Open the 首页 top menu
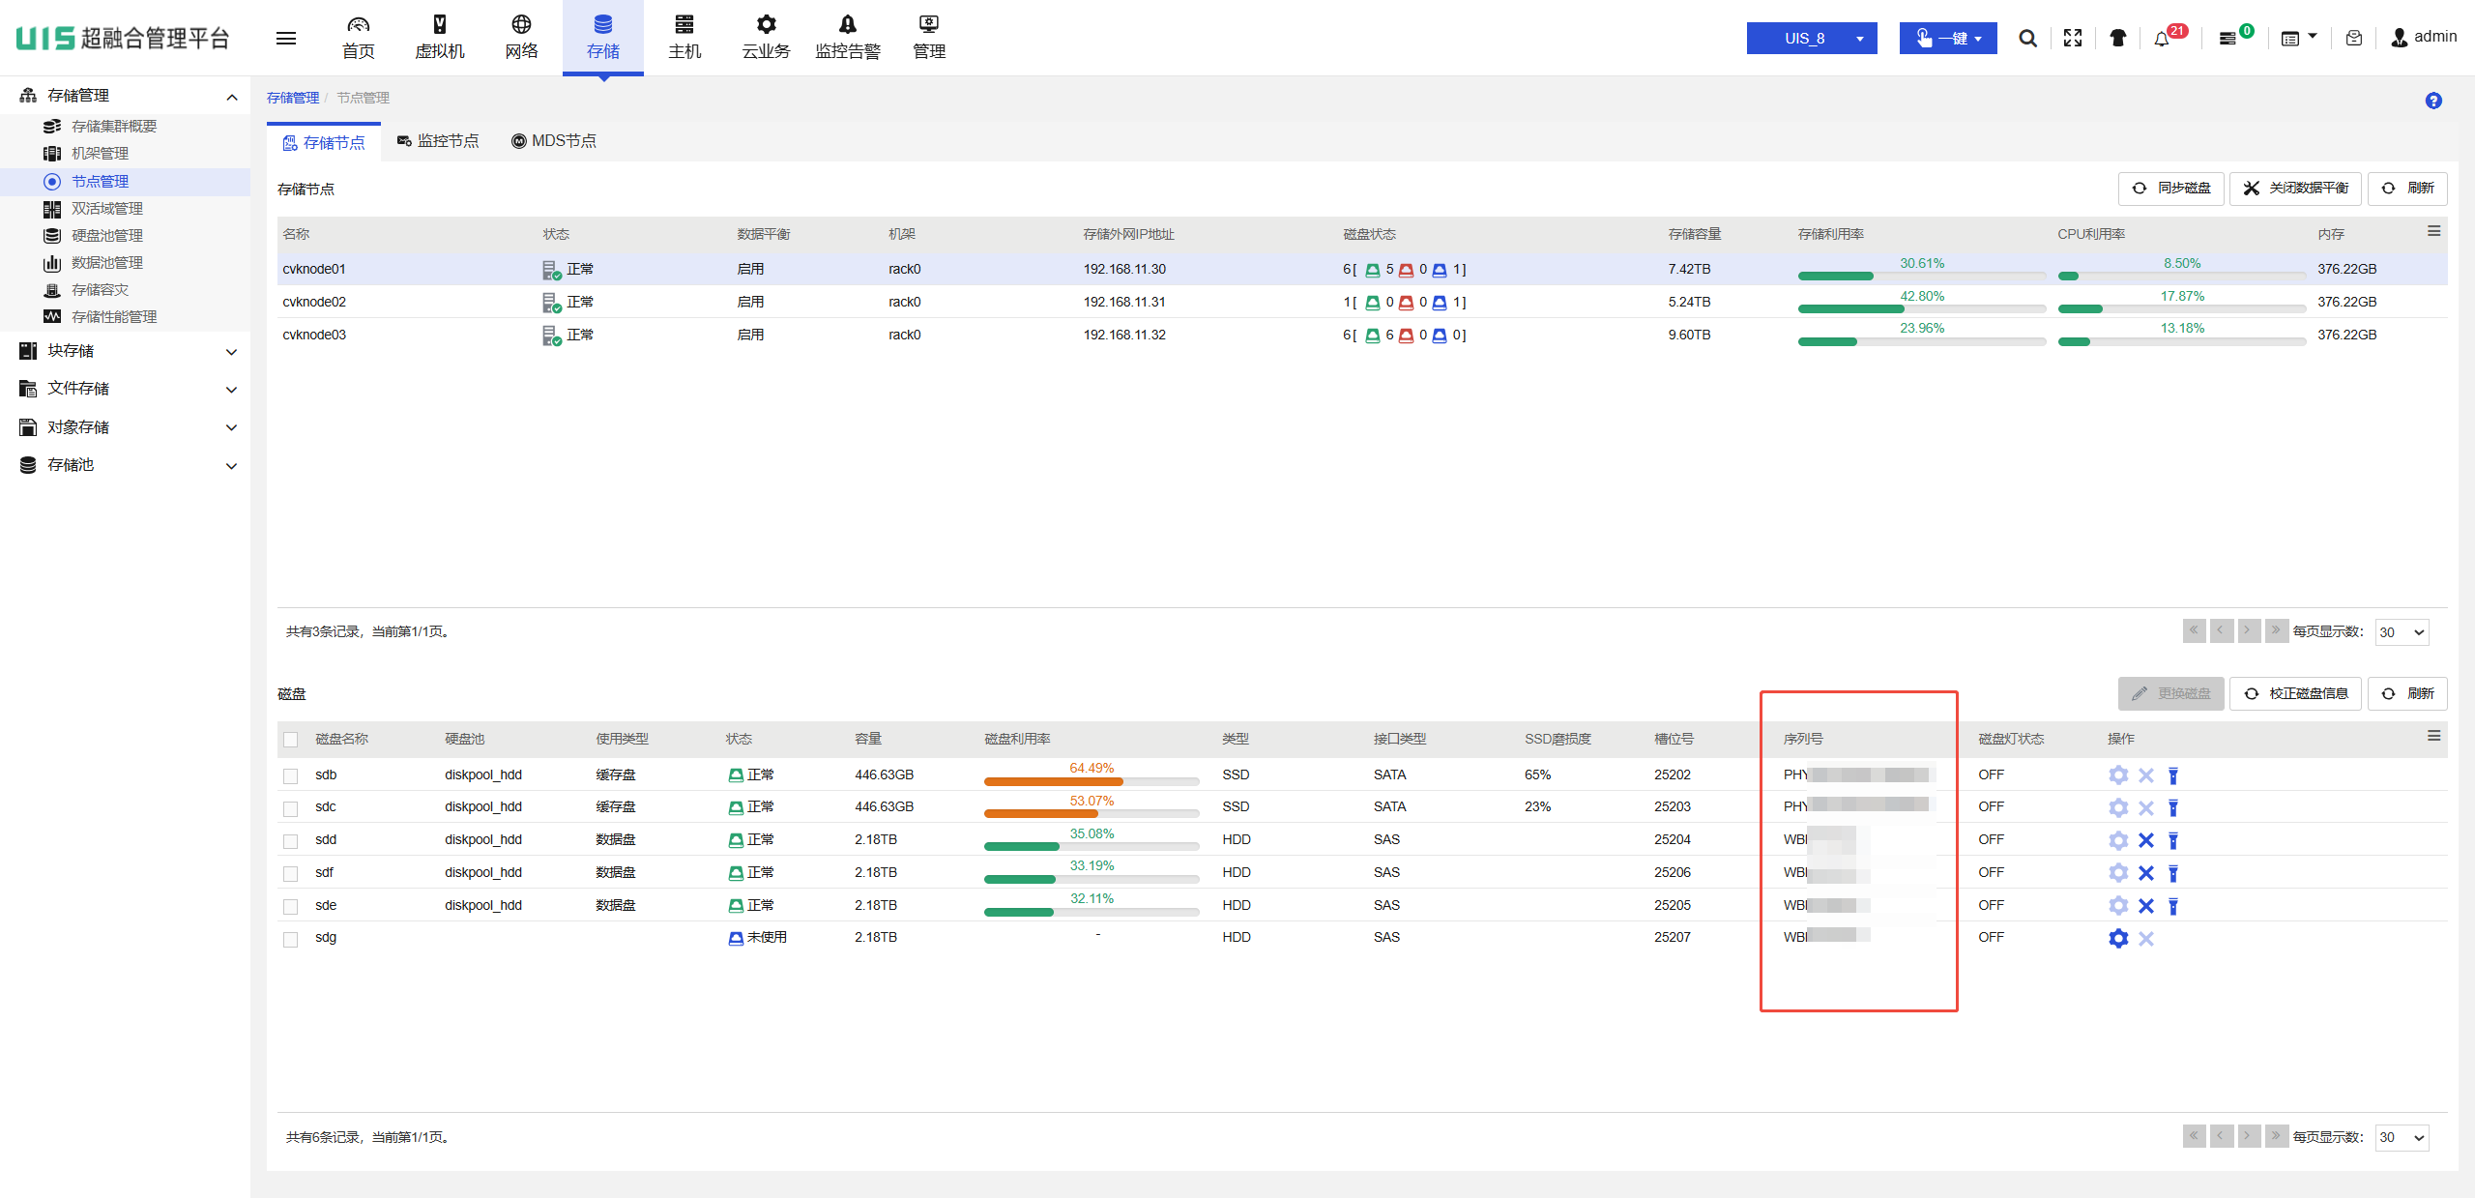Screen dimensions: 2475x1198 [x=359, y=38]
